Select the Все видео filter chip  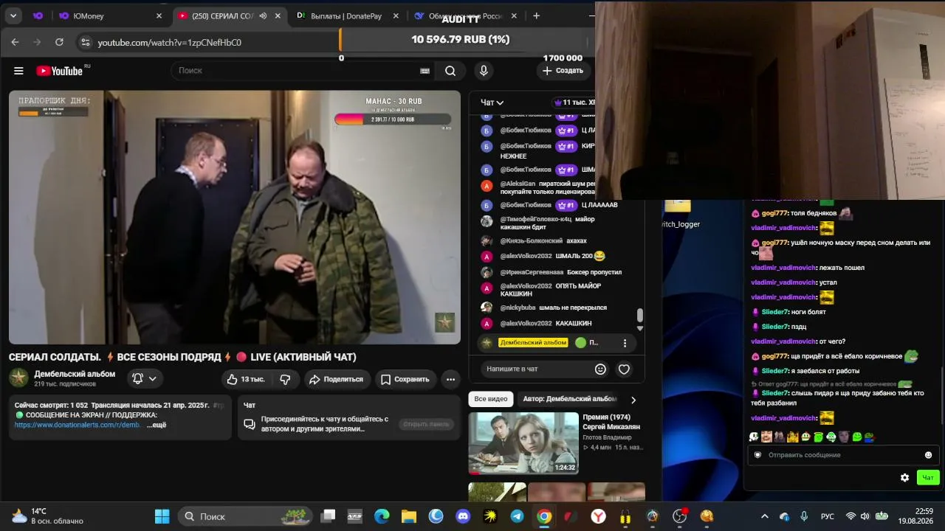[x=491, y=399]
